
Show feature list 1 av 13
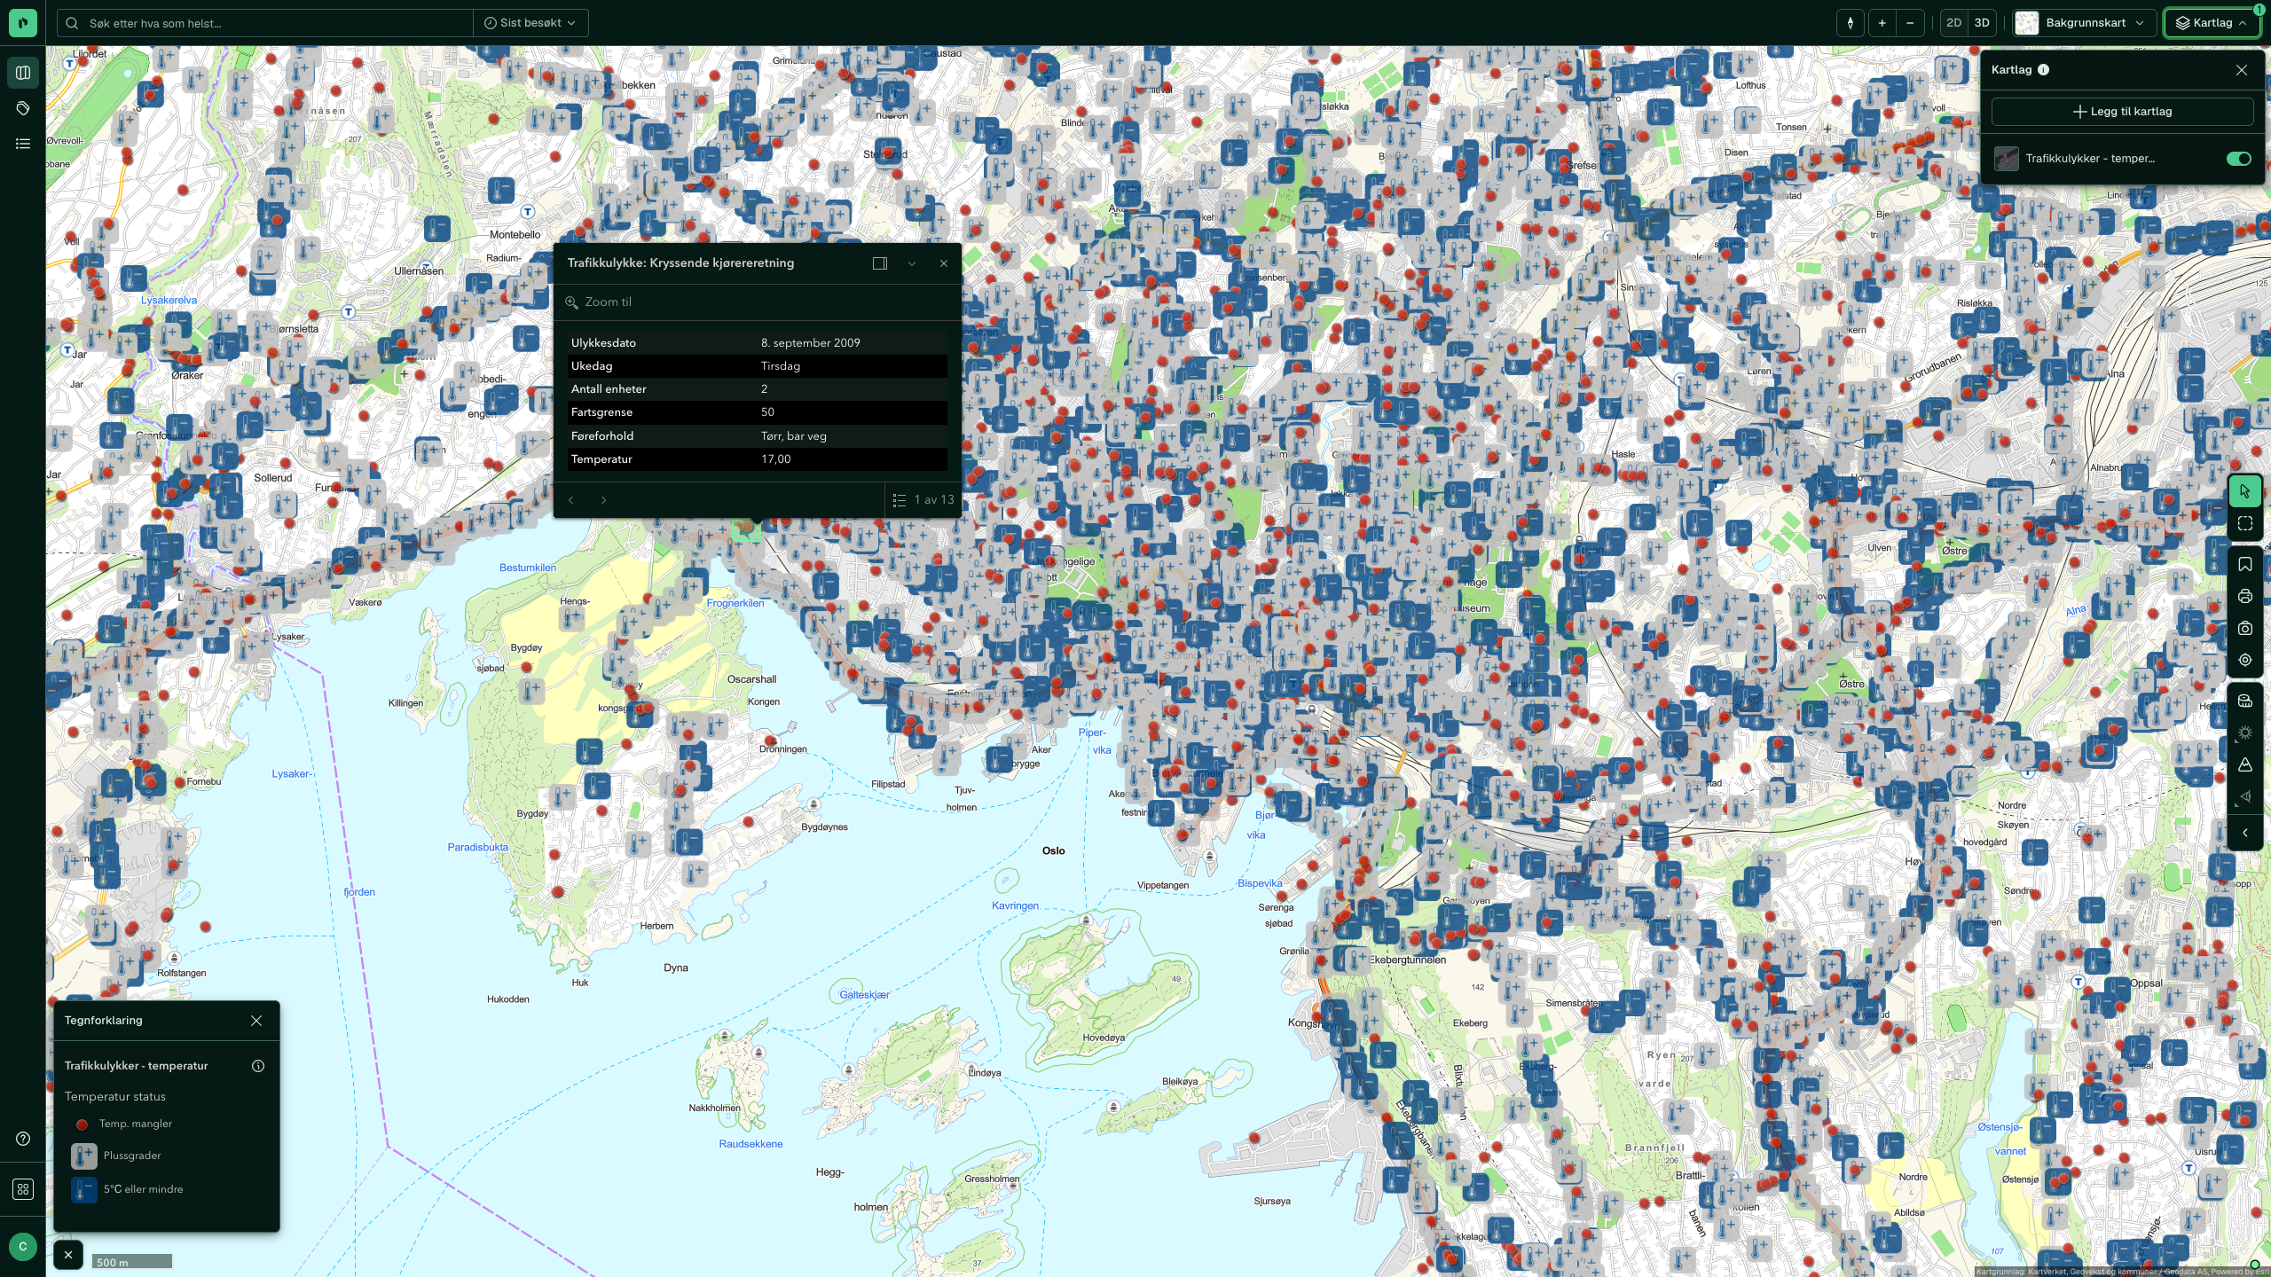(x=923, y=500)
